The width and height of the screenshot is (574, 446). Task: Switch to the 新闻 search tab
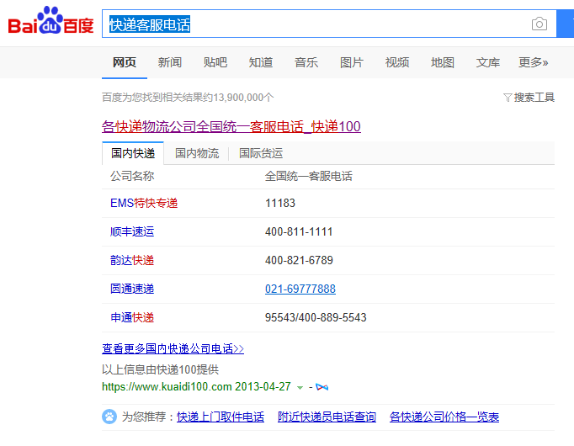[x=169, y=62]
